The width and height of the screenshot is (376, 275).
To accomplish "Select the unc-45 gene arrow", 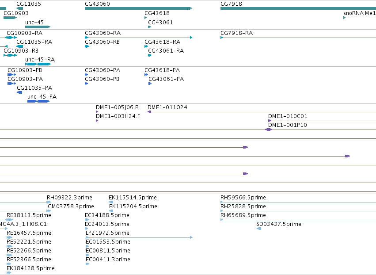I will [38, 27].
